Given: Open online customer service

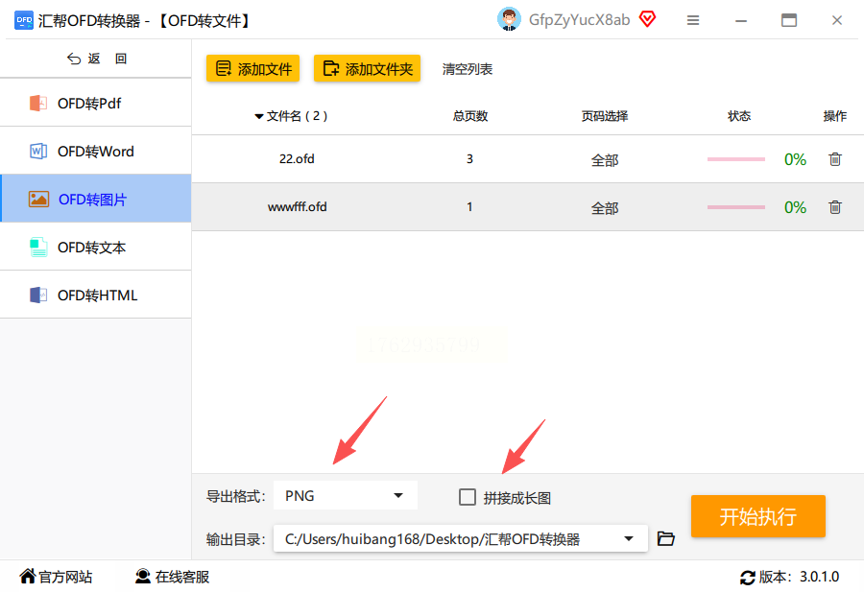Looking at the screenshot, I should pos(172,577).
